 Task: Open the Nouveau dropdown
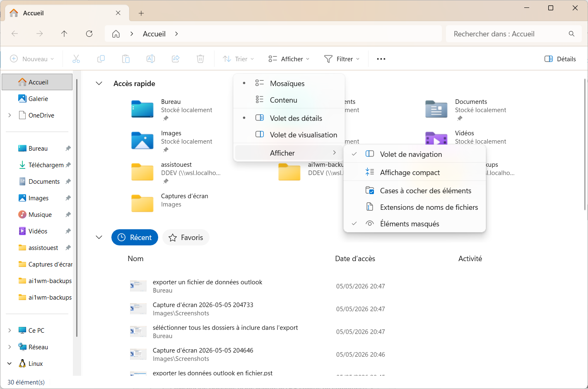point(32,59)
